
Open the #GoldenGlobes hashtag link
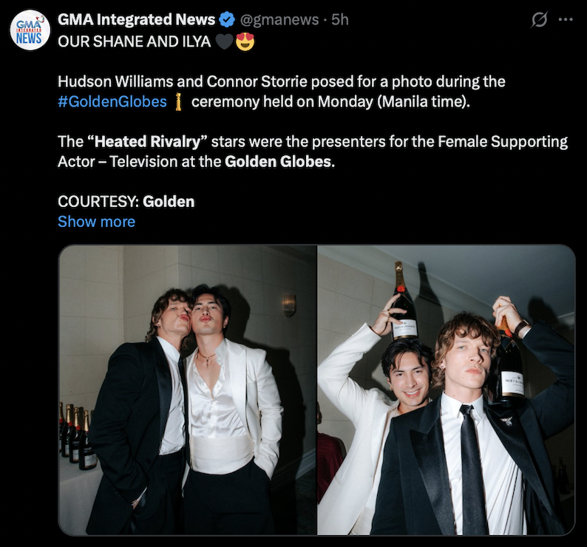coord(112,101)
